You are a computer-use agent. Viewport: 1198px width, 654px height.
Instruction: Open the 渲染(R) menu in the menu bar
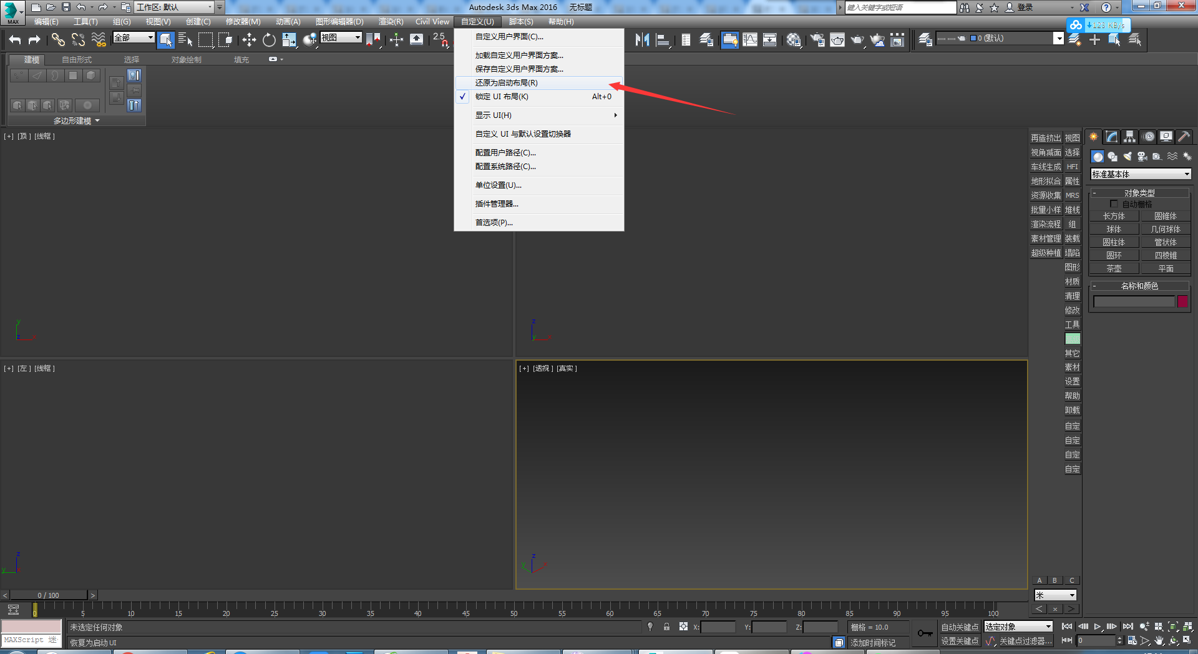(x=391, y=21)
